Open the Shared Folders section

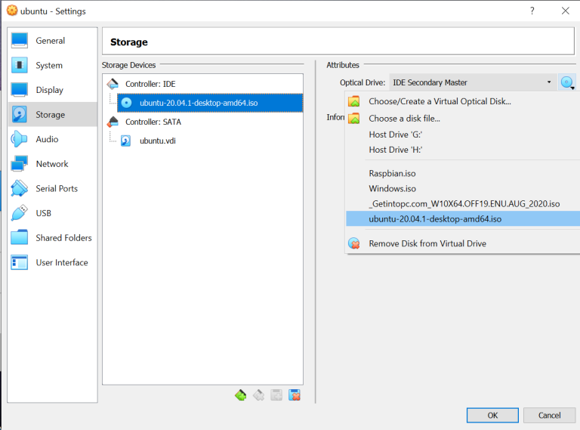[63, 238]
